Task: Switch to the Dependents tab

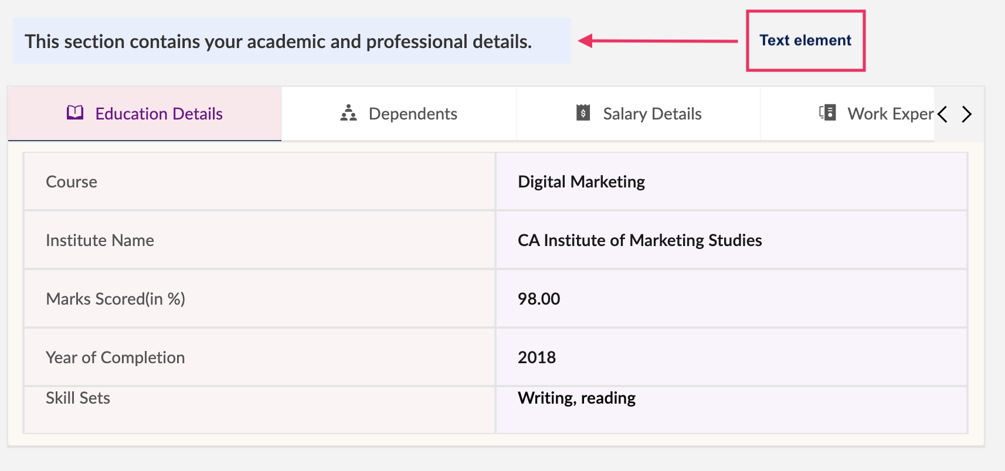Action: (413, 114)
